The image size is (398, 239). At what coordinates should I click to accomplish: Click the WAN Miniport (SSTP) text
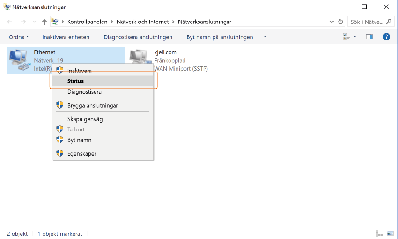[x=181, y=69]
